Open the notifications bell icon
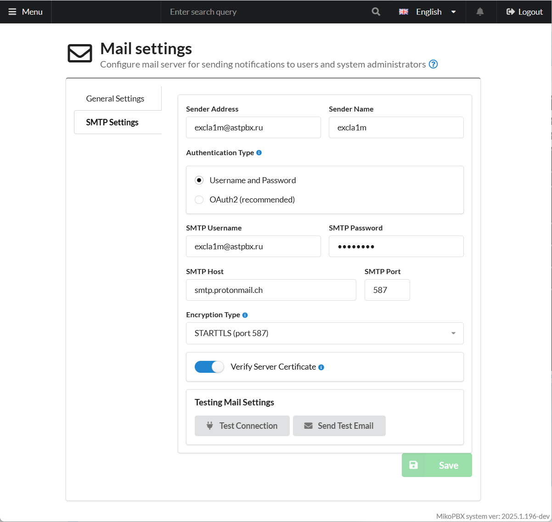This screenshot has height=522, width=552. [480, 12]
